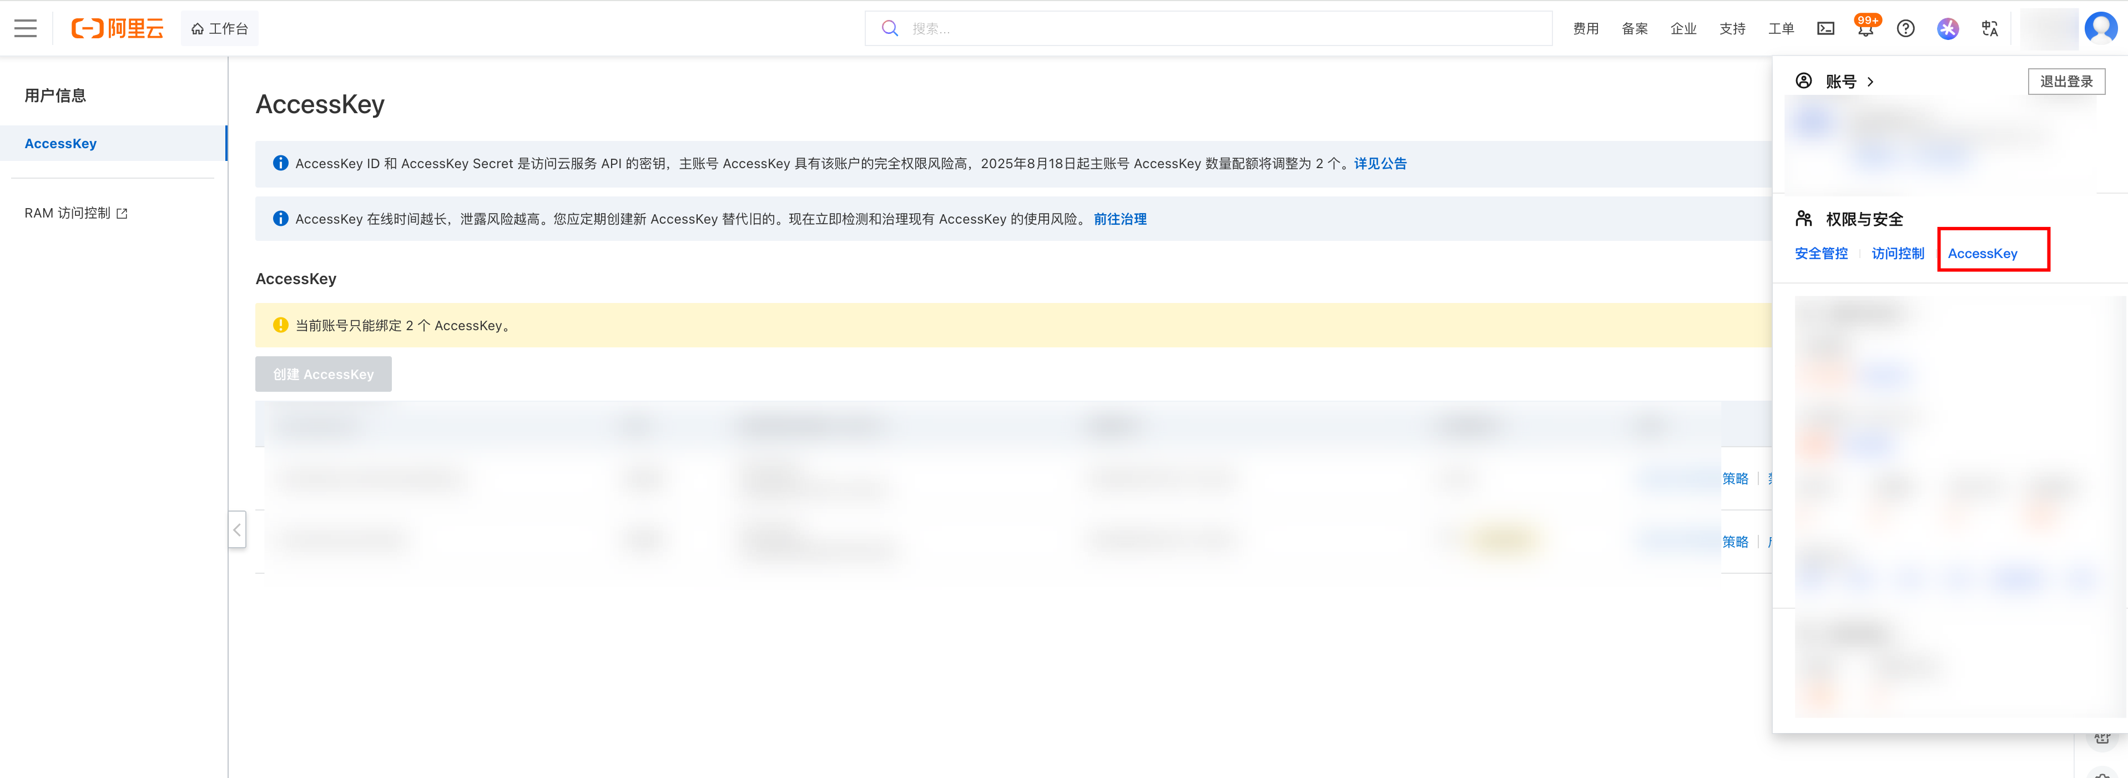Image resolution: width=2128 pixels, height=778 pixels.
Task: Click the help question mark icon
Action: point(1905,29)
